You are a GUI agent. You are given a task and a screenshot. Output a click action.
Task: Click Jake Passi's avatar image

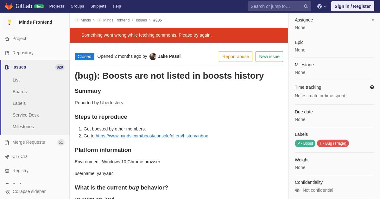coord(153,57)
